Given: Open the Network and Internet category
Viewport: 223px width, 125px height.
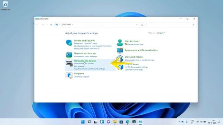Looking at the screenshot, I should click(85, 53).
